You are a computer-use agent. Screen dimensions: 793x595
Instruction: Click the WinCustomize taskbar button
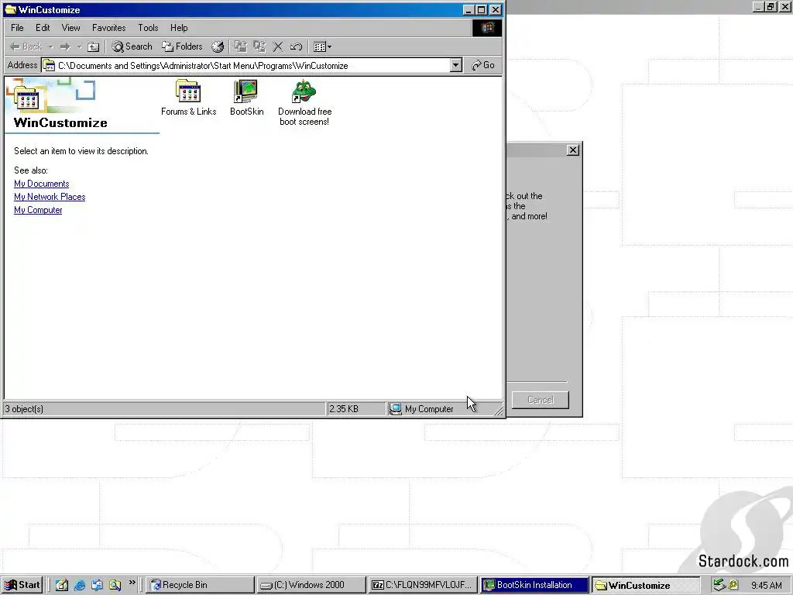646,585
